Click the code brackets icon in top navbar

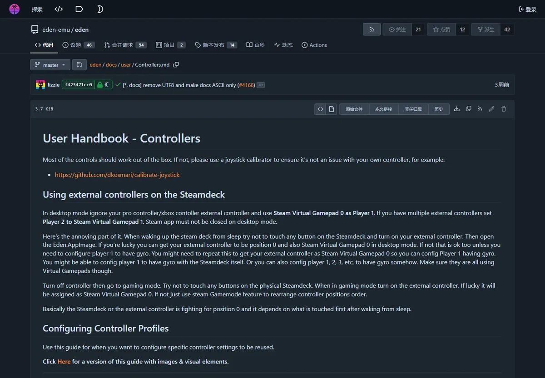(x=59, y=9)
